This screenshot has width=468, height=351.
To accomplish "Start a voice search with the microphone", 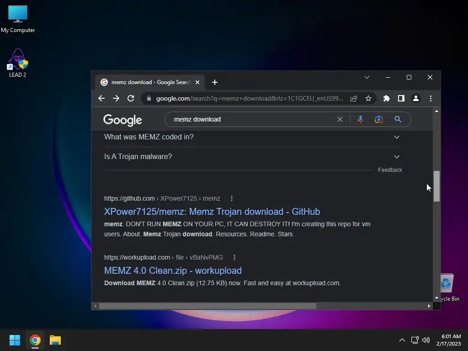I will 361,119.
